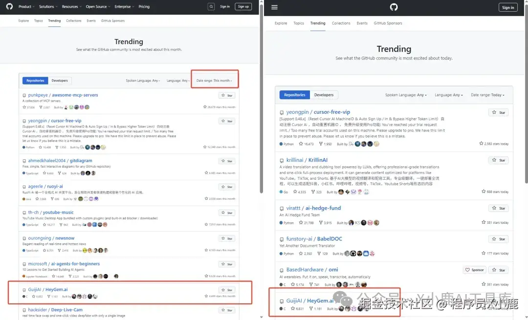The width and height of the screenshot is (528, 320).
Task: Open Spoken Language dropdown in right window
Action: click(406, 95)
